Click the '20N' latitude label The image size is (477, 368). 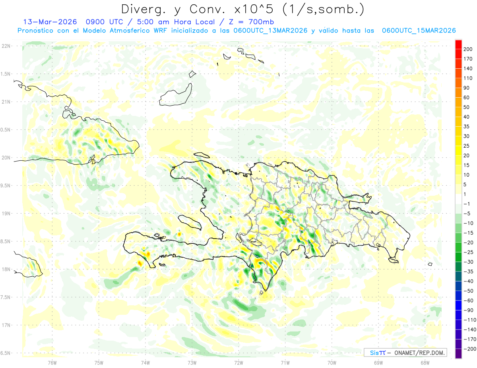coord(6,158)
